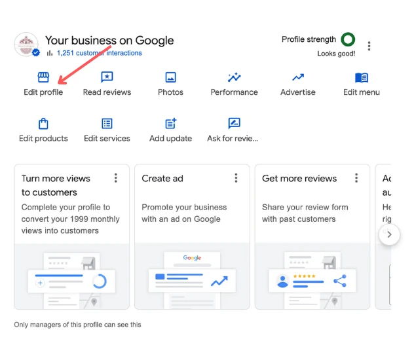Screen dimensions: 414x345
Task: Click the Get more reviews card title
Action: click(299, 179)
